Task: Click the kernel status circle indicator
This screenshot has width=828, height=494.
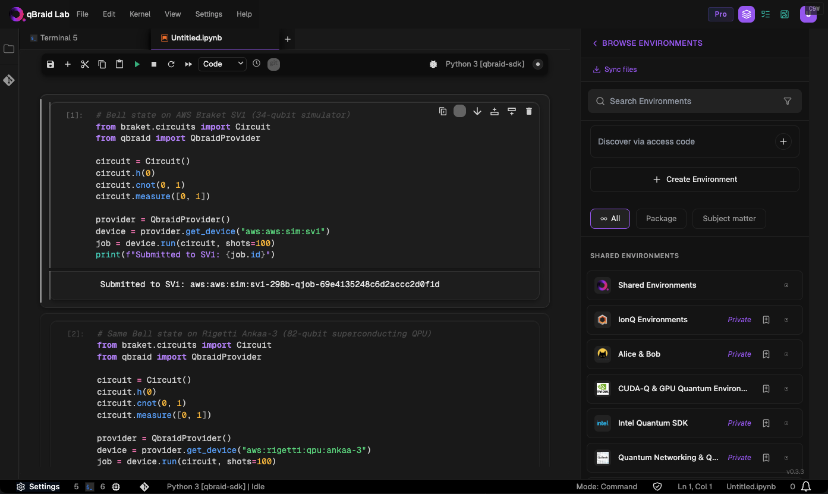Action: 538,64
